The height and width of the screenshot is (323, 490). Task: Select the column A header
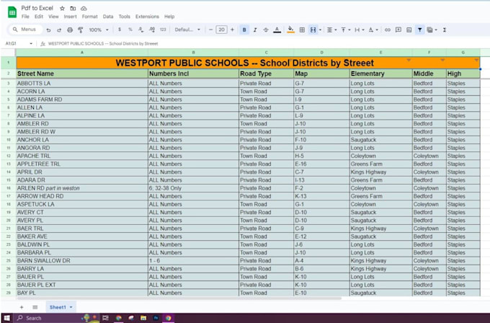pos(82,53)
